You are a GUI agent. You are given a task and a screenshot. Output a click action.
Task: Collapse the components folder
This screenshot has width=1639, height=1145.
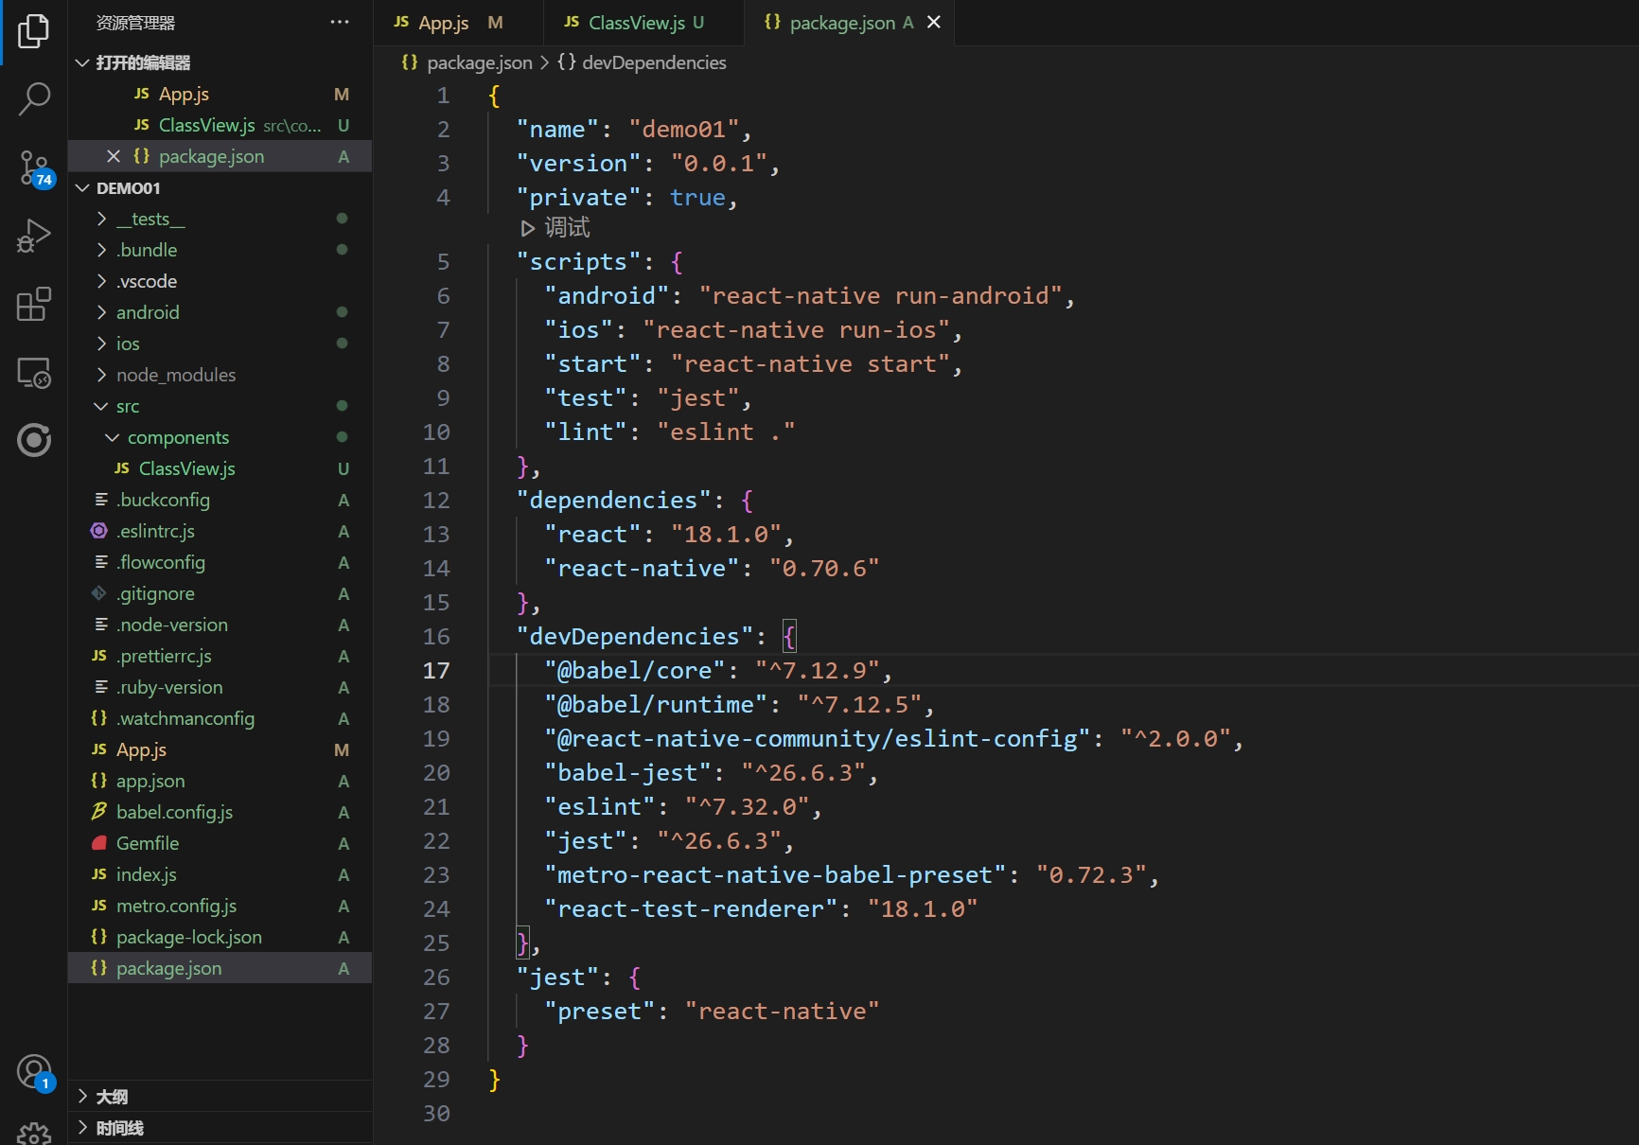tap(220, 437)
